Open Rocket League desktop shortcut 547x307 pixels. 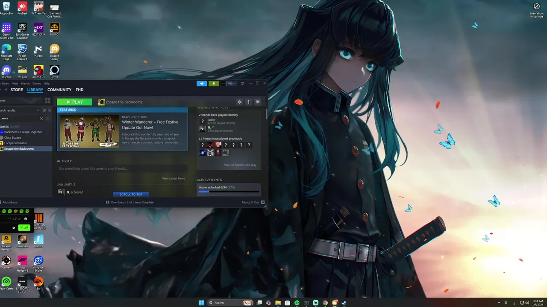tap(22, 52)
